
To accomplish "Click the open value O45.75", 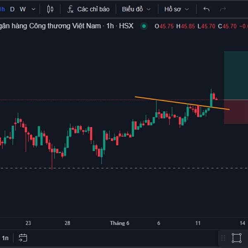I will (x=164, y=26).
